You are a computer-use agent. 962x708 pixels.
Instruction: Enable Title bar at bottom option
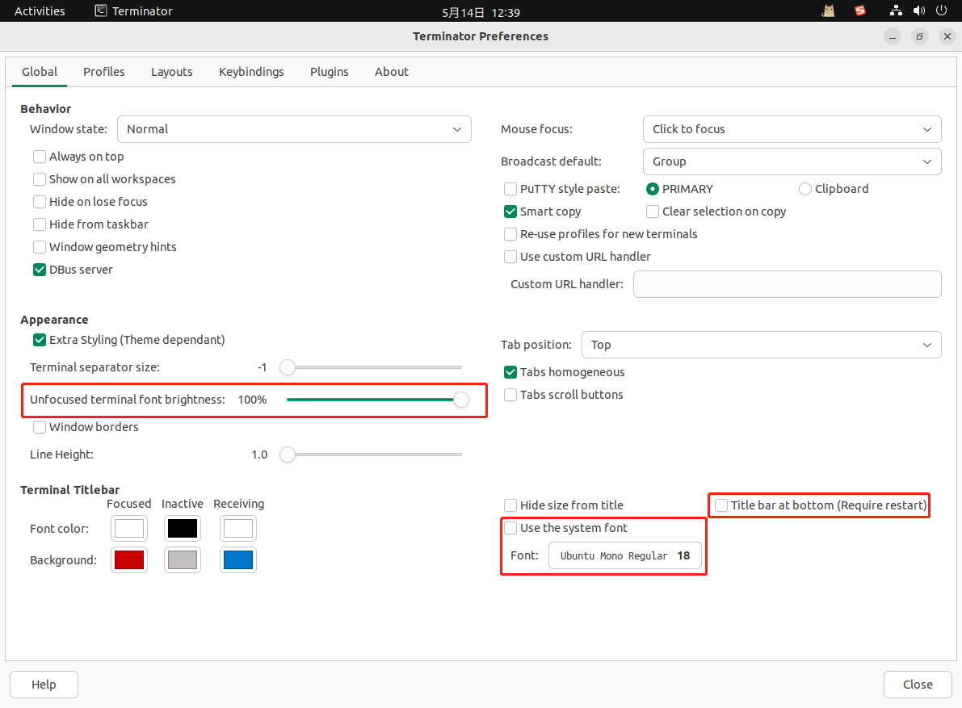coord(721,505)
